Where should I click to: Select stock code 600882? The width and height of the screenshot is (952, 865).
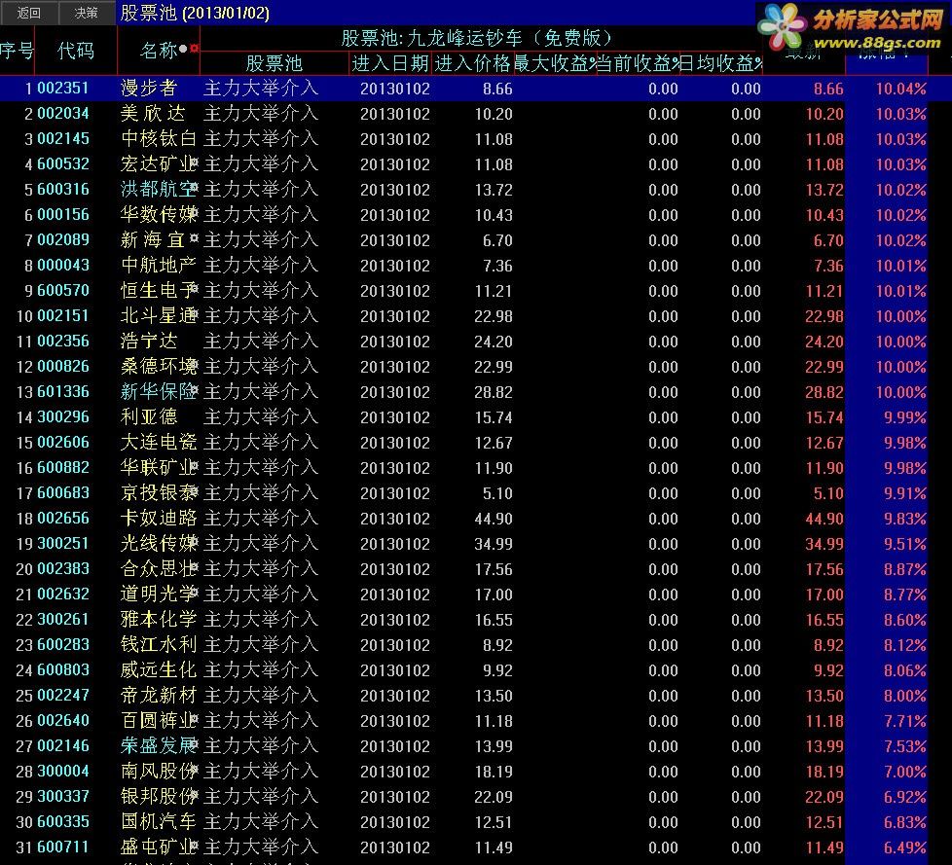63,467
